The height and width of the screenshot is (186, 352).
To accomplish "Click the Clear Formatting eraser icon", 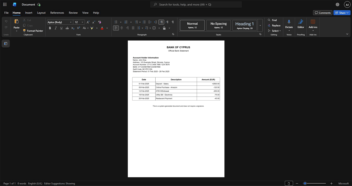I will [x=99, y=22].
